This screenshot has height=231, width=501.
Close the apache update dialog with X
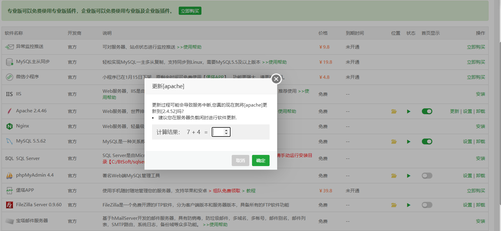coord(276,79)
